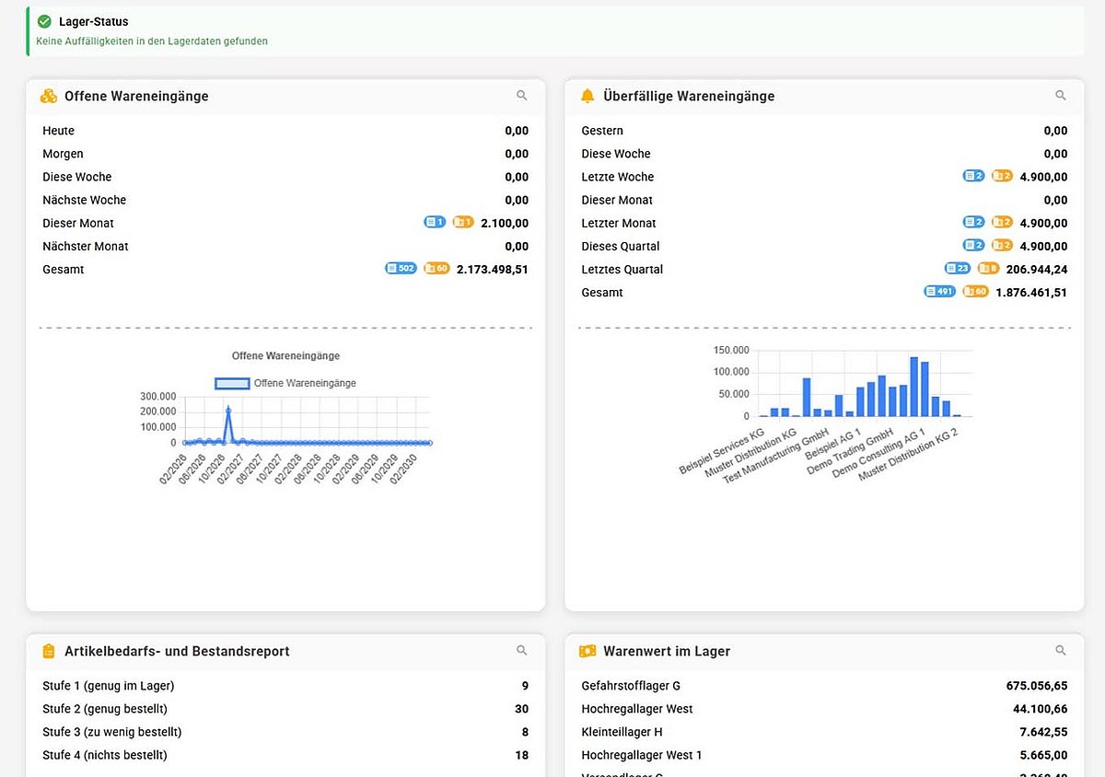Click blue badge 491 in Überfällige Gesamt row

939,292
